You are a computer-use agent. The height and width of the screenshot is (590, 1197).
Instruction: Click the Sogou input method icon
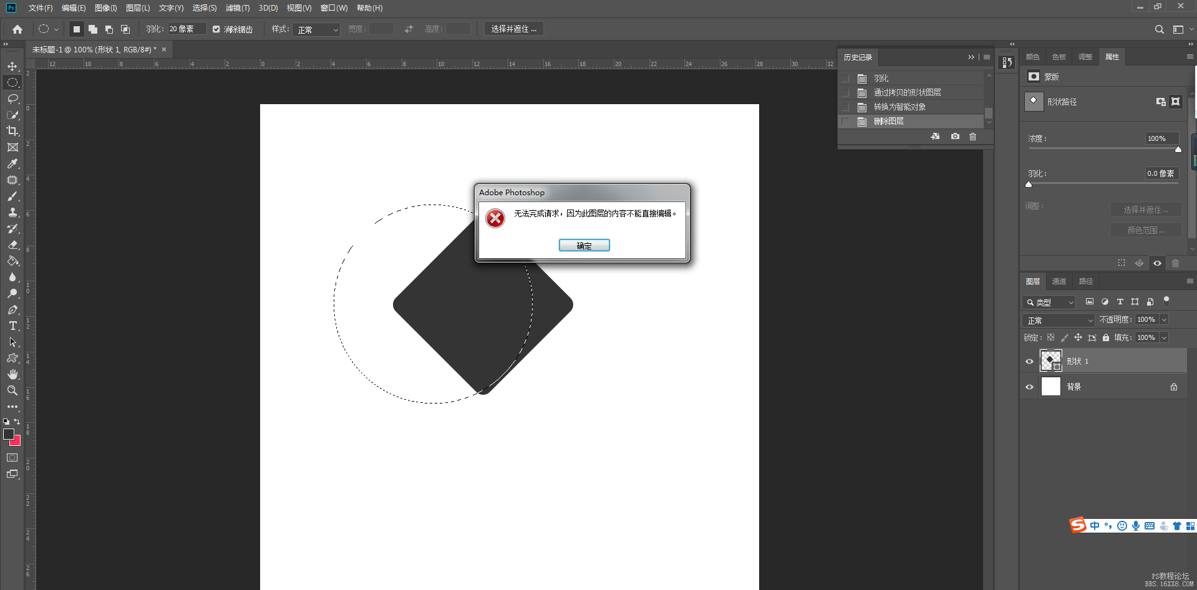pos(1077,525)
